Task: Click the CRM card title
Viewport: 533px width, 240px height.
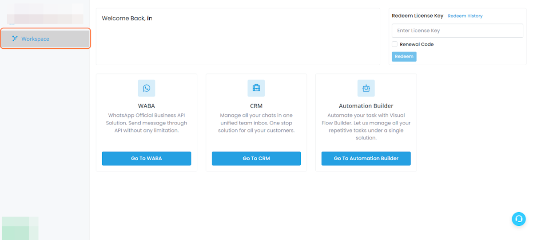Action: (x=256, y=106)
